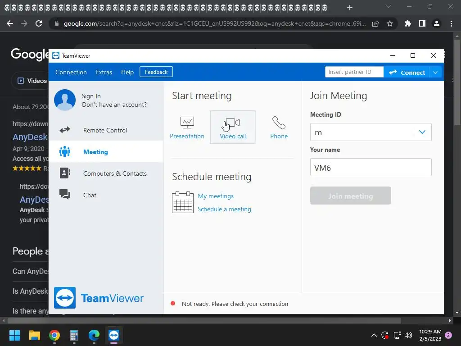Start a Video call meeting
This screenshot has height=346, width=461.
(233, 127)
